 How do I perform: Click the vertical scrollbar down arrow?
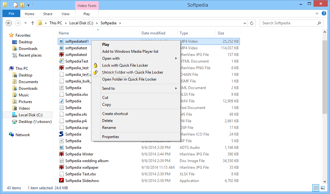[325, 181]
